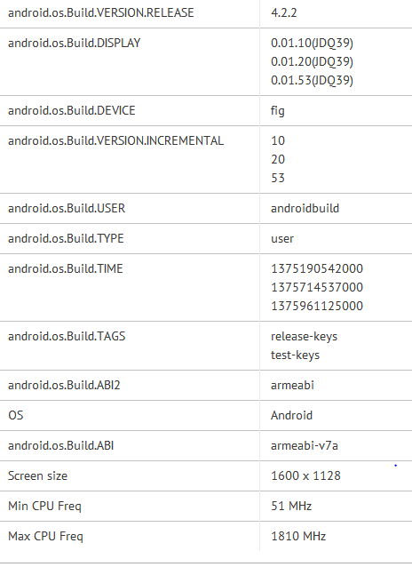The width and height of the screenshot is (412, 567).
Task: Click the 1600 x 1128 screen size value
Action: point(305,475)
